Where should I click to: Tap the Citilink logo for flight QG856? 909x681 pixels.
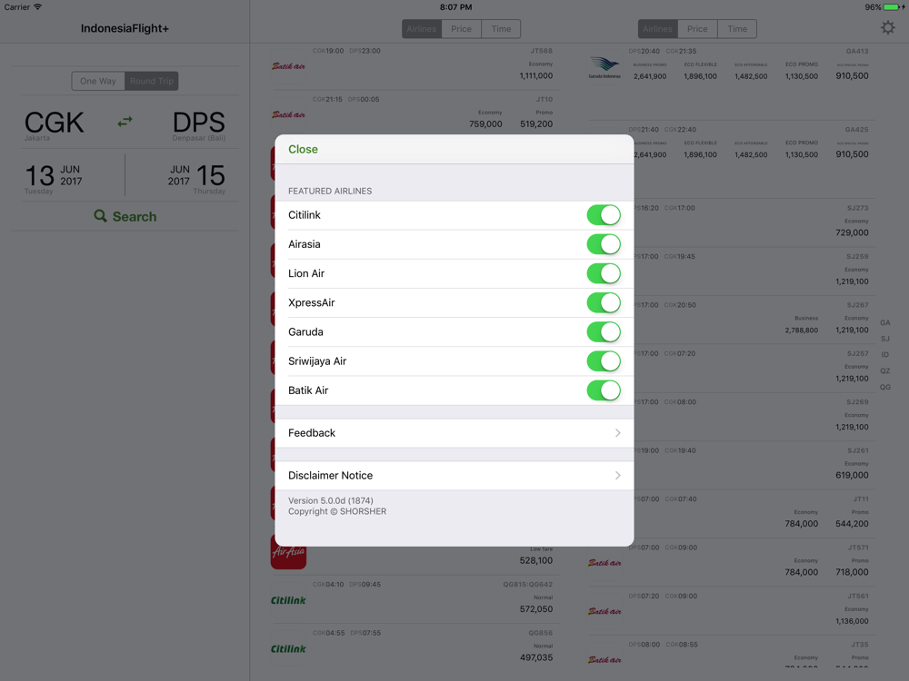pyautogui.click(x=288, y=649)
